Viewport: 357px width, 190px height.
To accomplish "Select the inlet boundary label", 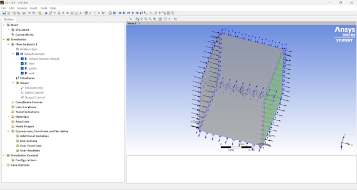I will pos(31,63).
